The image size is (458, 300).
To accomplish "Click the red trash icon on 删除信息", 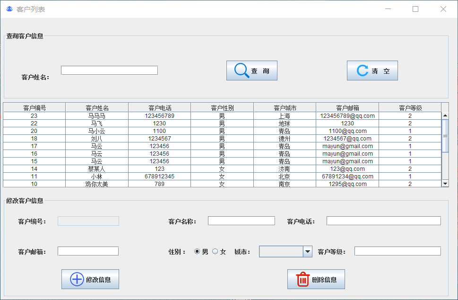I will point(303,279).
